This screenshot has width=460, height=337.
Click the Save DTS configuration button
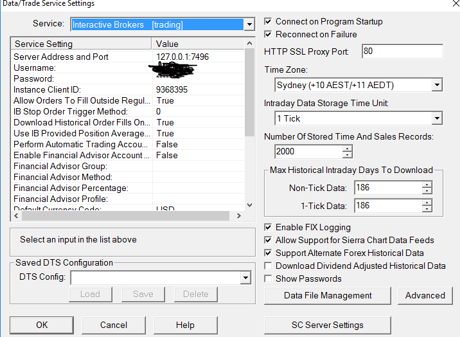click(x=143, y=294)
